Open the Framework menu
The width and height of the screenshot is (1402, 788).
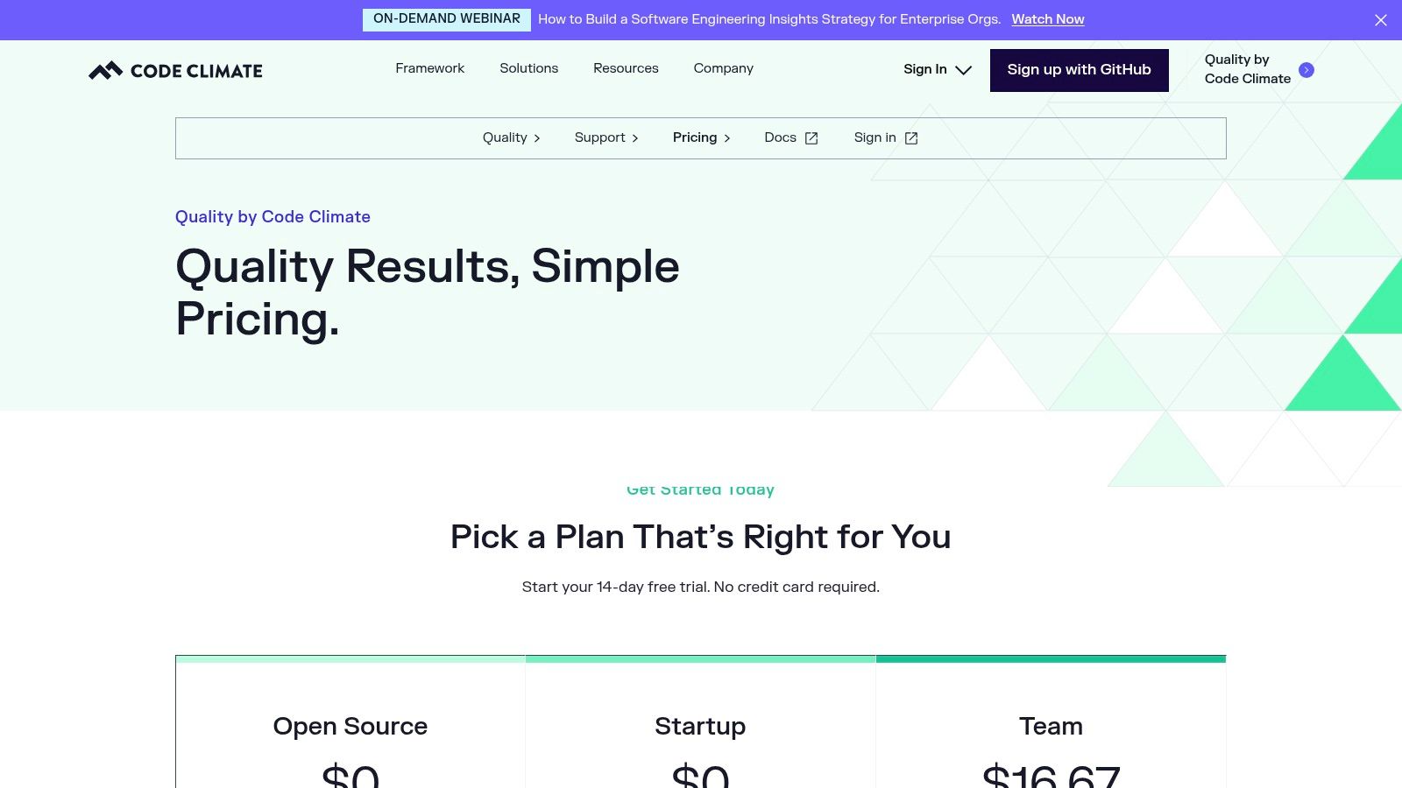coord(429,68)
